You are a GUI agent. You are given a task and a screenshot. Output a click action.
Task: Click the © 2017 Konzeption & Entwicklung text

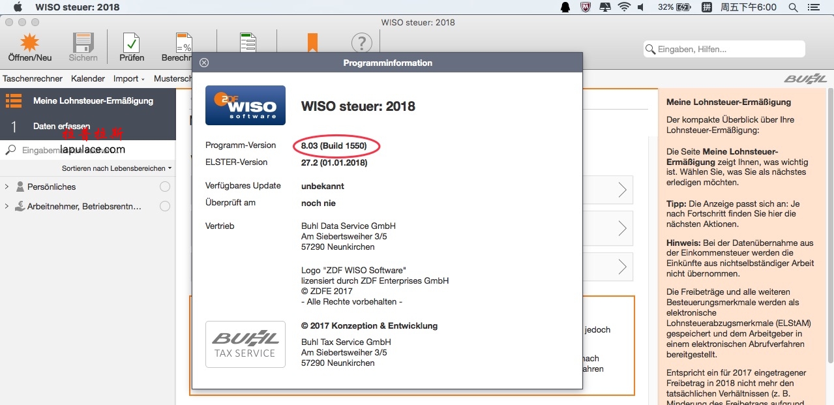(x=369, y=325)
